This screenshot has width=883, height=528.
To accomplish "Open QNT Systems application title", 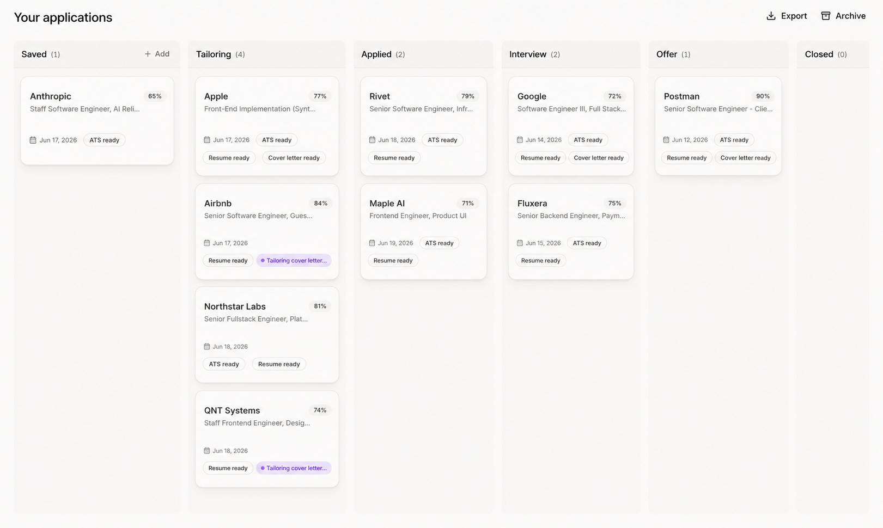I will (232, 410).
